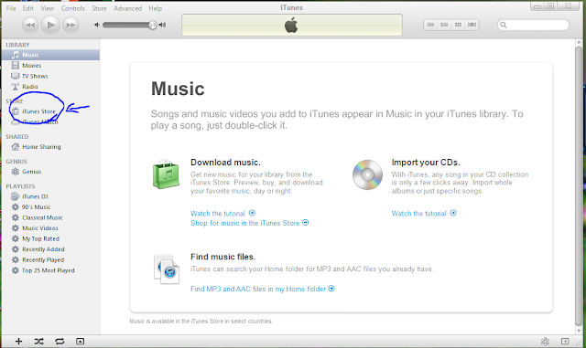Click the Previous track rewind button
The image size is (586, 348).
click(x=30, y=25)
